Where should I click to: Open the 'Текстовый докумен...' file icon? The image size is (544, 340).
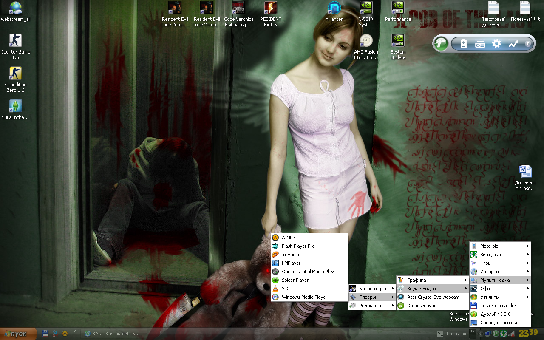[x=494, y=14]
